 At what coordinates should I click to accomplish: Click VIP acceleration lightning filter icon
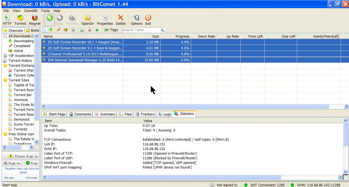pyautogui.click(x=73, y=30)
